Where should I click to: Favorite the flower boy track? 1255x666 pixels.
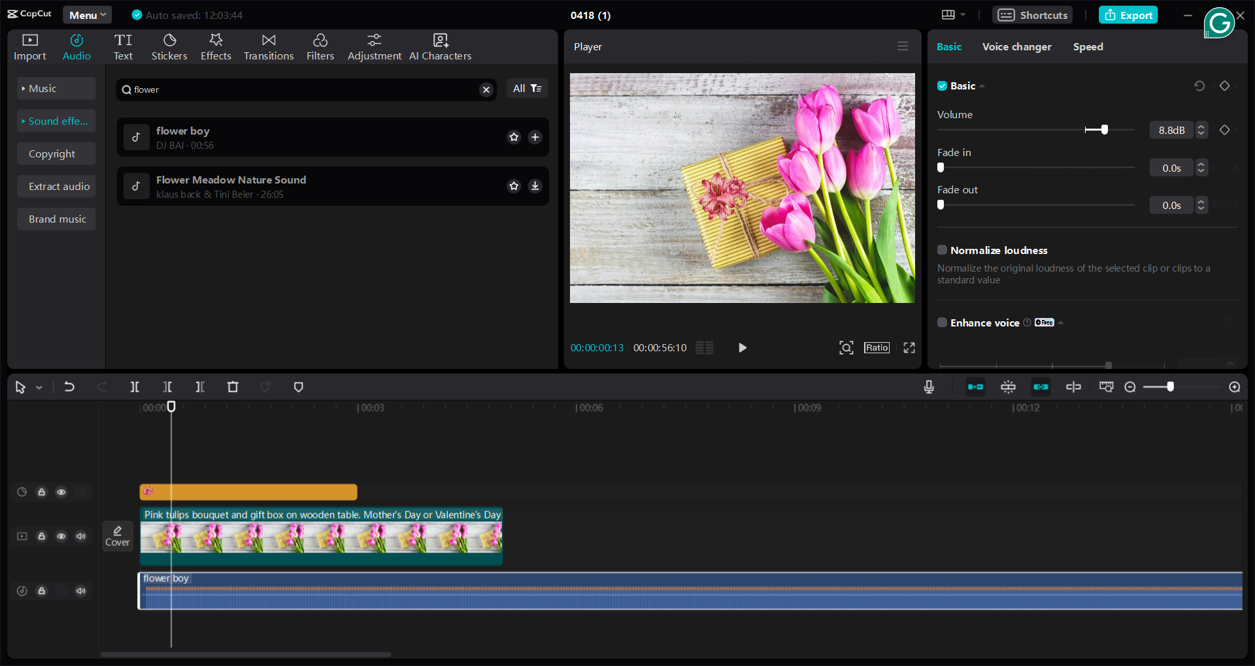click(514, 137)
